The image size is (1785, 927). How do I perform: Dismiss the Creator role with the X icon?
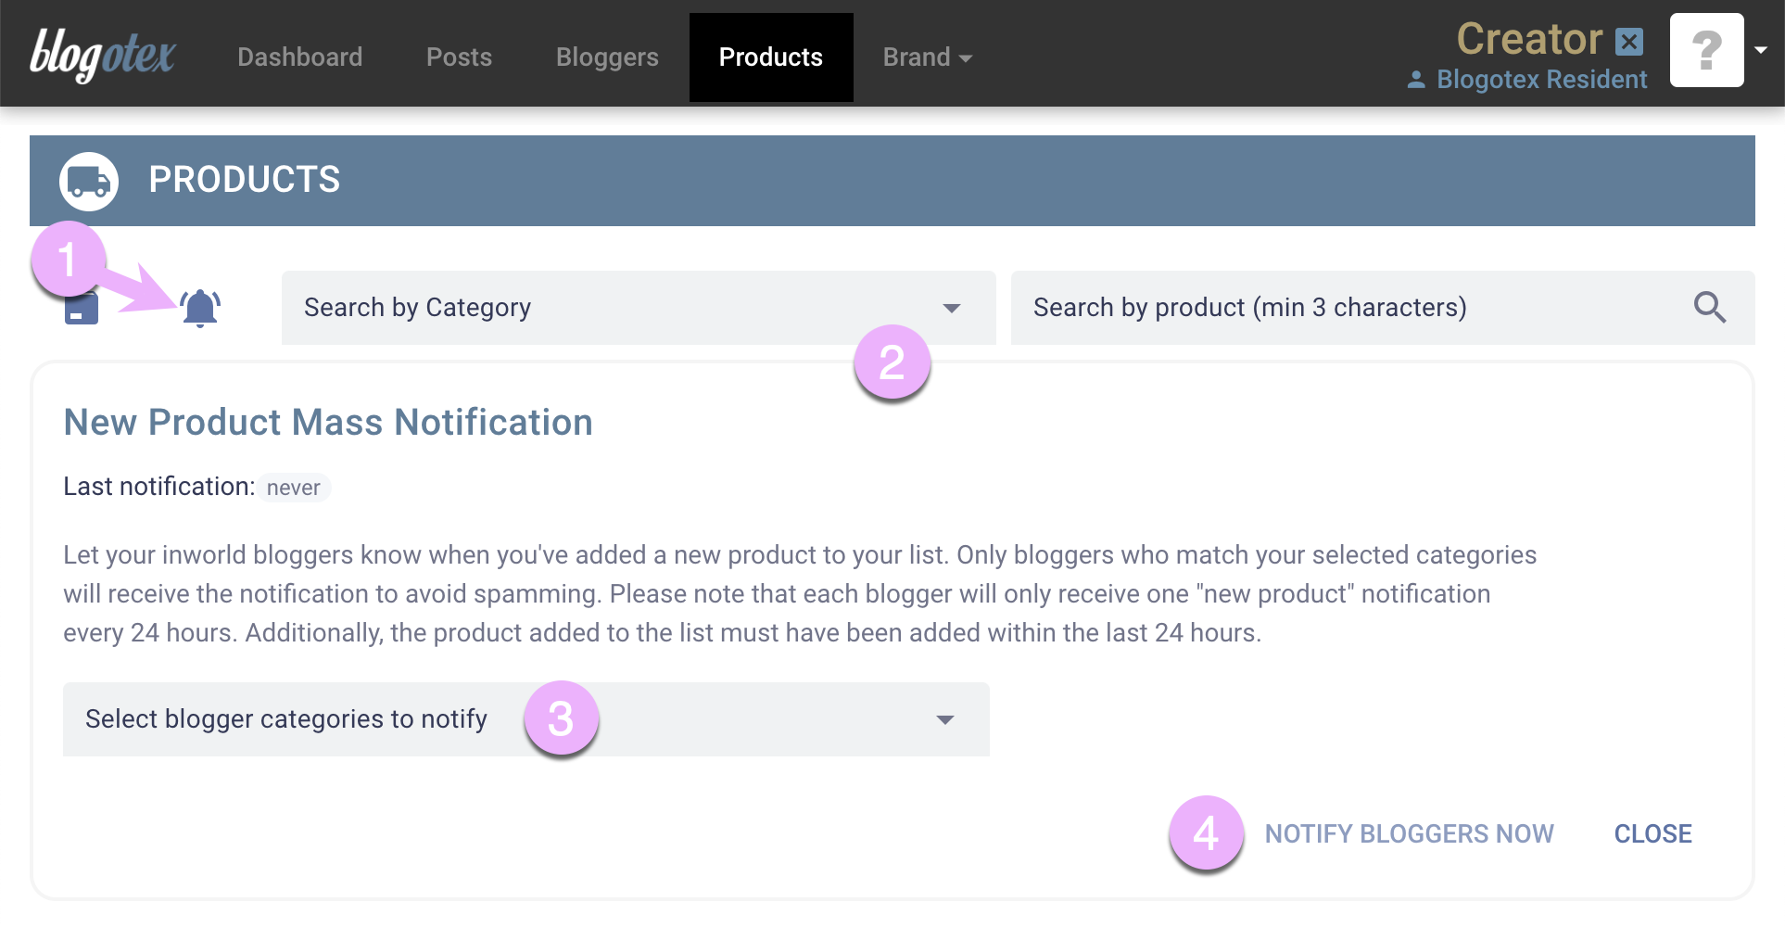tap(1628, 40)
